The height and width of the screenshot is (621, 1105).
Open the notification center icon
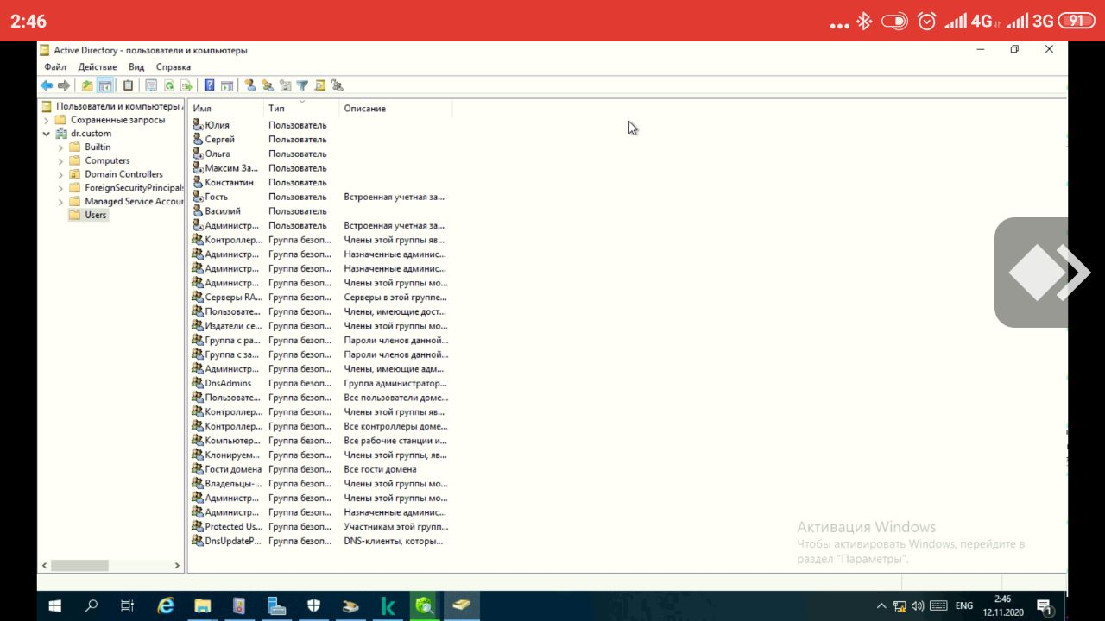1043,606
